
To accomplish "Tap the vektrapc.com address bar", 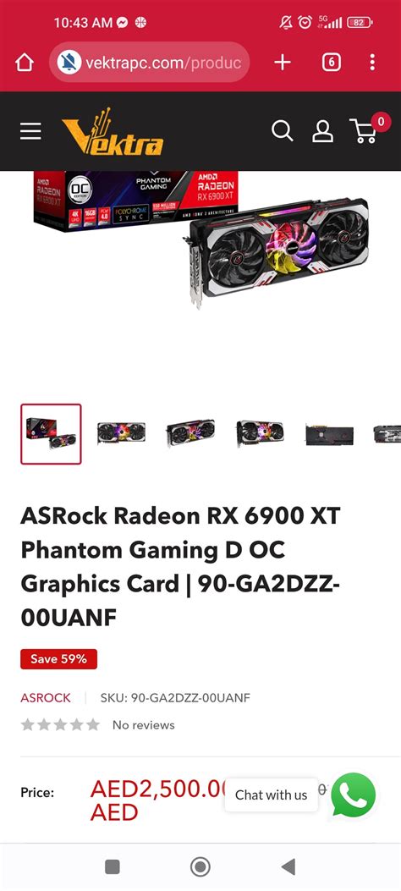I will pos(150,62).
